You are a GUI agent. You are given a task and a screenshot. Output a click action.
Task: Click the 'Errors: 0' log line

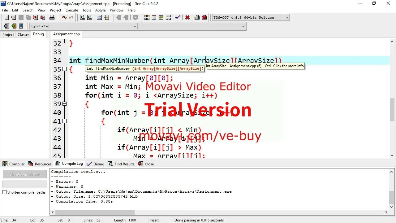tap(65, 181)
